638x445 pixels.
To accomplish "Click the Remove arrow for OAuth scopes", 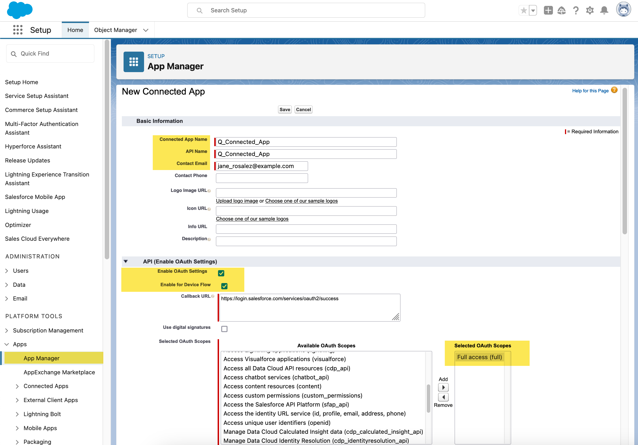I will pos(443,397).
